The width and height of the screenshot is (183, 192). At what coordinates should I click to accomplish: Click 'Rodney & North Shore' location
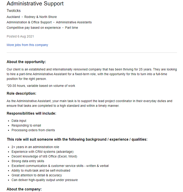click(41, 17)
